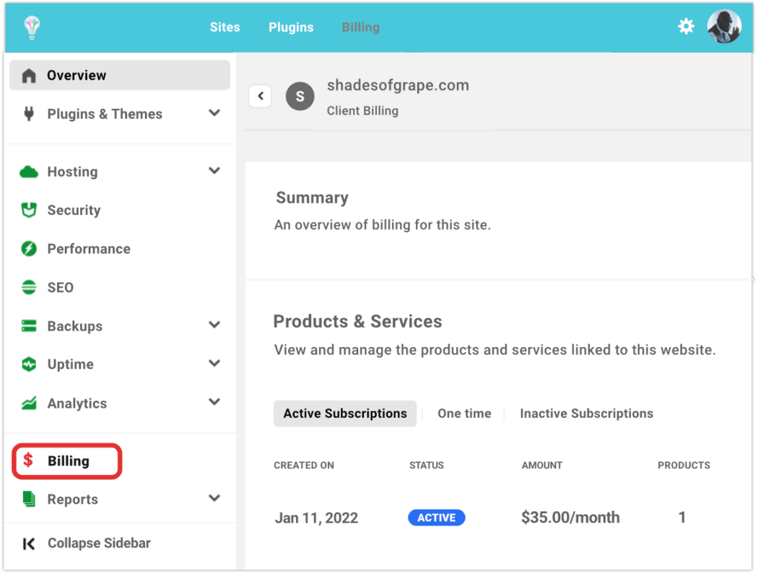
Task: Click the Collapse Sidebar label
Action: click(99, 543)
